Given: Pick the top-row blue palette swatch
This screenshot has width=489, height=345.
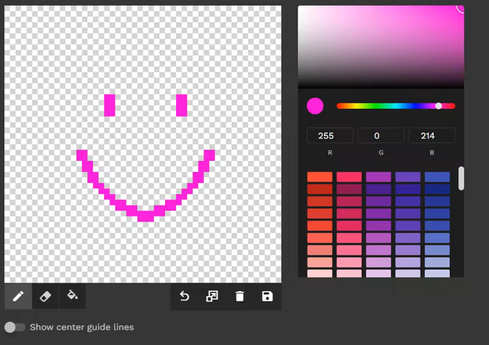Looking at the screenshot, I should point(437,177).
